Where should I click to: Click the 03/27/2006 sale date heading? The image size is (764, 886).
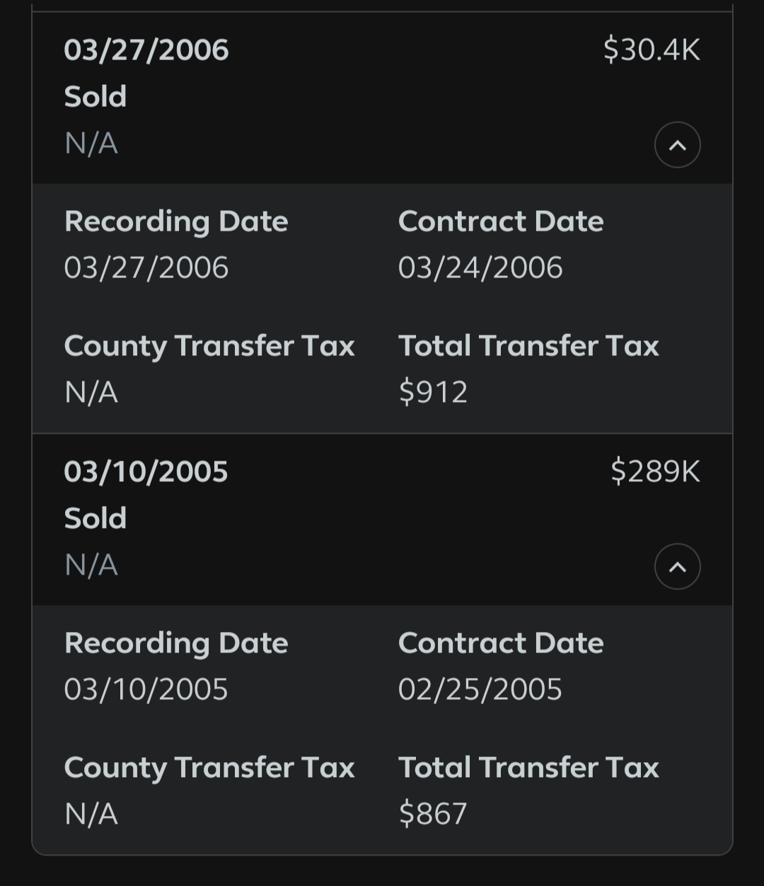coord(146,50)
